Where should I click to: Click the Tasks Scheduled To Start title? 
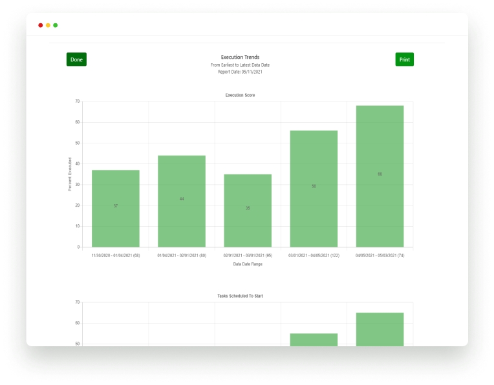pyautogui.click(x=240, y=296)
